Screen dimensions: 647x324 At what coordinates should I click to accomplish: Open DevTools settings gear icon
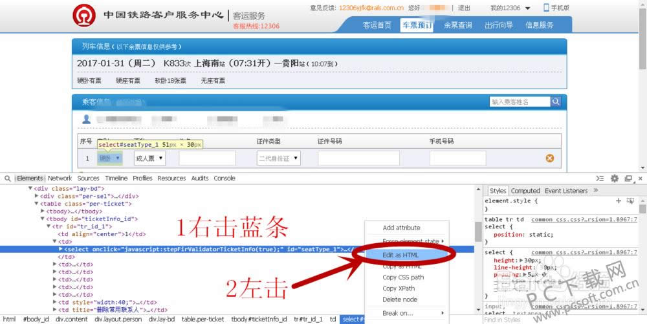pos(614,178)
